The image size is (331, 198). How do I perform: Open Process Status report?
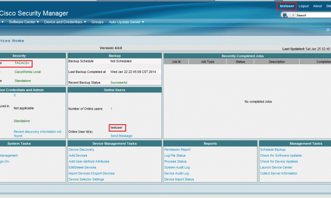[x=175, y=161]
